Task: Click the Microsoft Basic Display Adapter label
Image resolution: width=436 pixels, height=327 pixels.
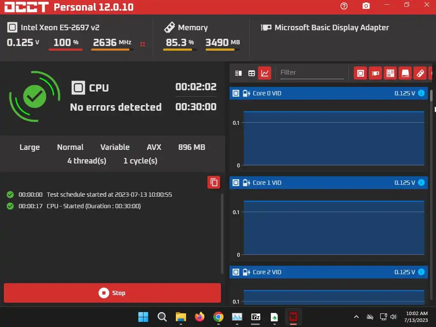Action: pyautogui.click(x=332, y=28)
